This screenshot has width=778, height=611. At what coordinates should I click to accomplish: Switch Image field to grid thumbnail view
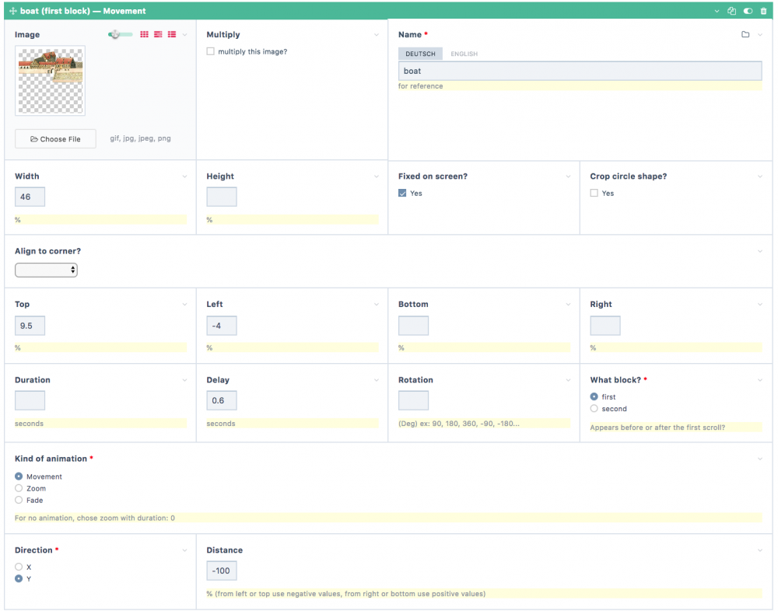pos(144,34)
